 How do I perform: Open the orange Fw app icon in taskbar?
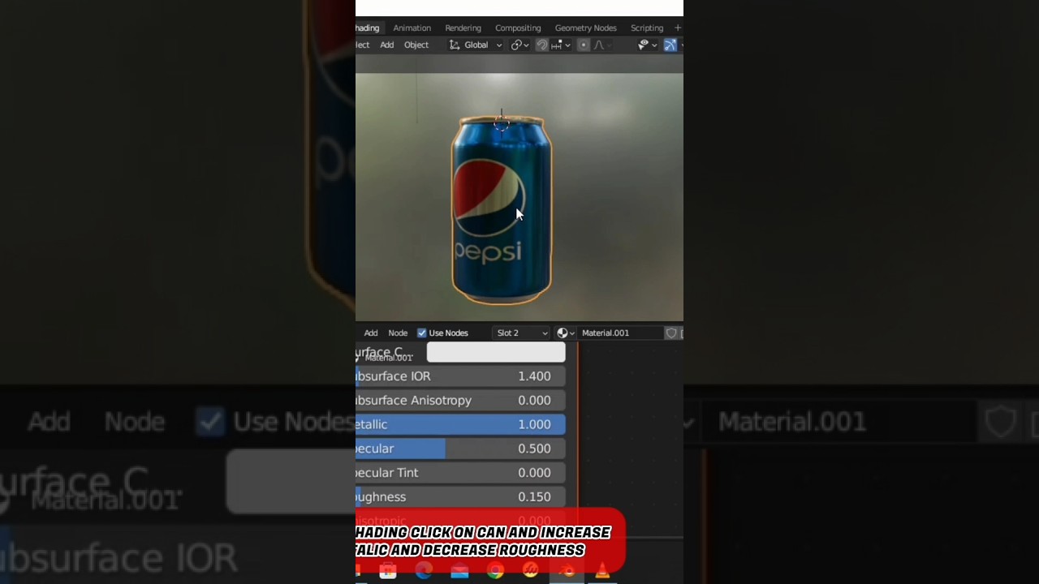[531, 572]
